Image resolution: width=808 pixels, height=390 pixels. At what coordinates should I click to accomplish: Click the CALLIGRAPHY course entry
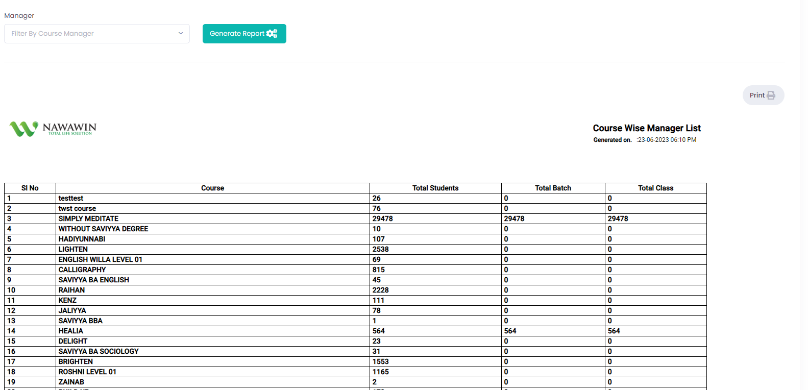point(82,270)
